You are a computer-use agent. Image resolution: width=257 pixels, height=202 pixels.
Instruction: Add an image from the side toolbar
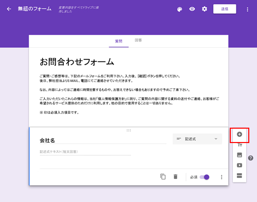pyautogui.click(x=240, y=155)
